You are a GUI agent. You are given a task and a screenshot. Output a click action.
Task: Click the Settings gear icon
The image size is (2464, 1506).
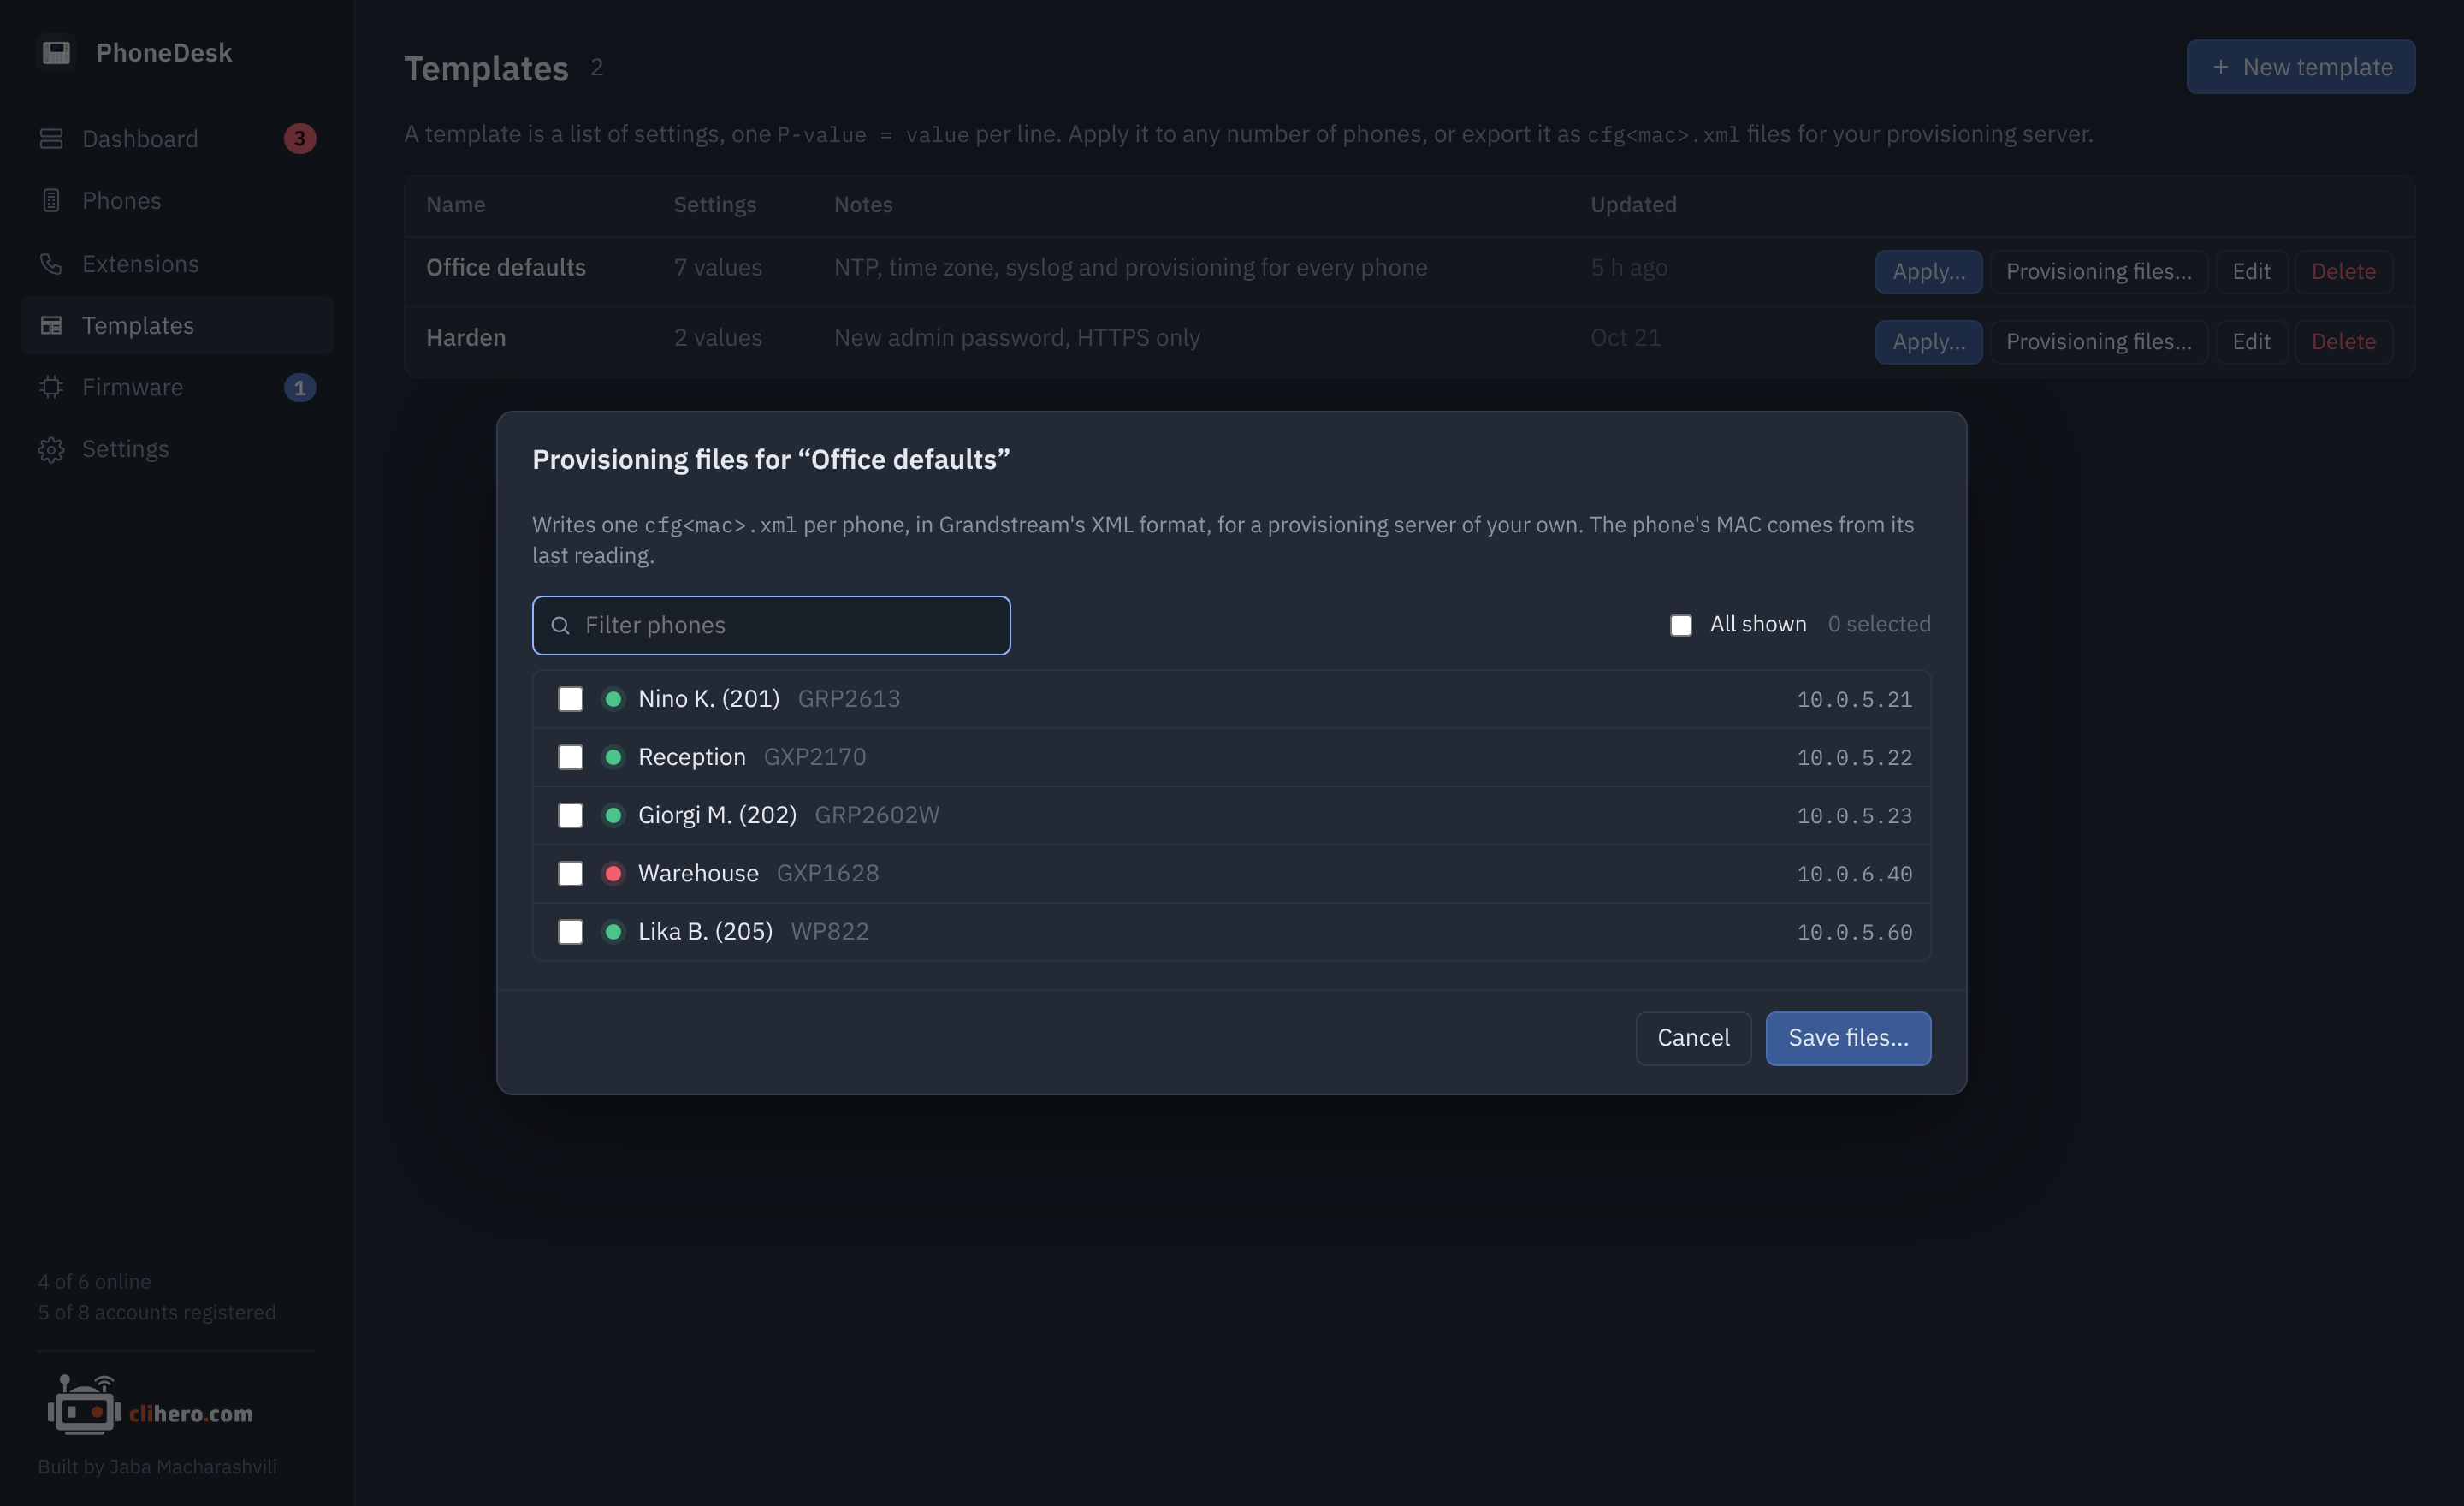coord(51,449)
